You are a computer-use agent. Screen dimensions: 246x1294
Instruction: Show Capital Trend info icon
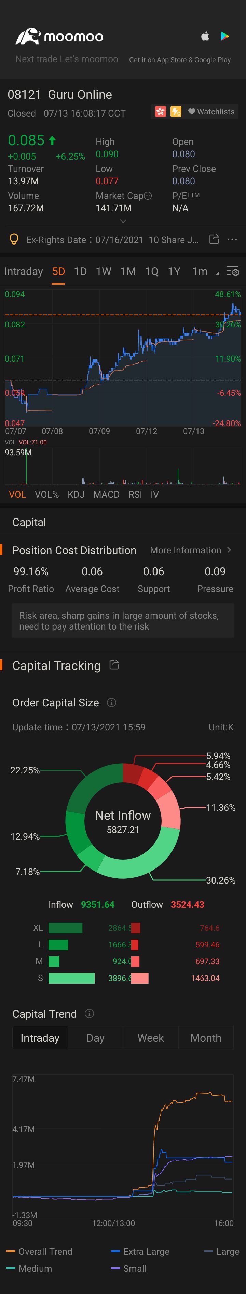pos(90,1014)
